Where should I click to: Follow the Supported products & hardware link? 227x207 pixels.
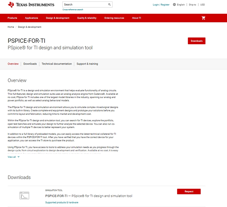(62, 202)
